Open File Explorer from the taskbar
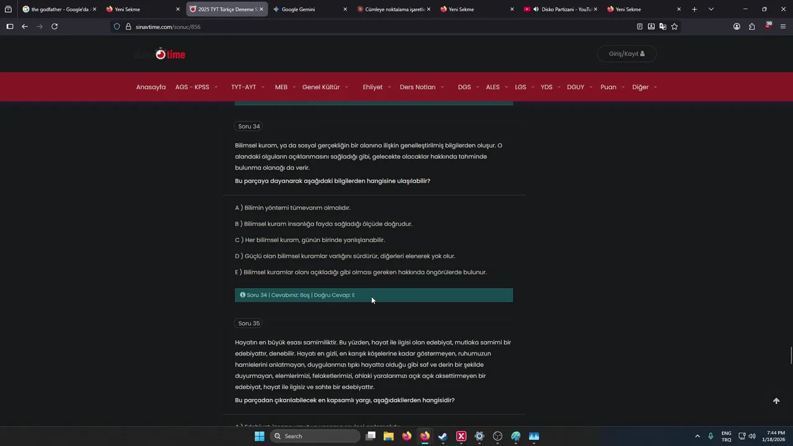Screen dimensions: 793x446 (388, 436)
